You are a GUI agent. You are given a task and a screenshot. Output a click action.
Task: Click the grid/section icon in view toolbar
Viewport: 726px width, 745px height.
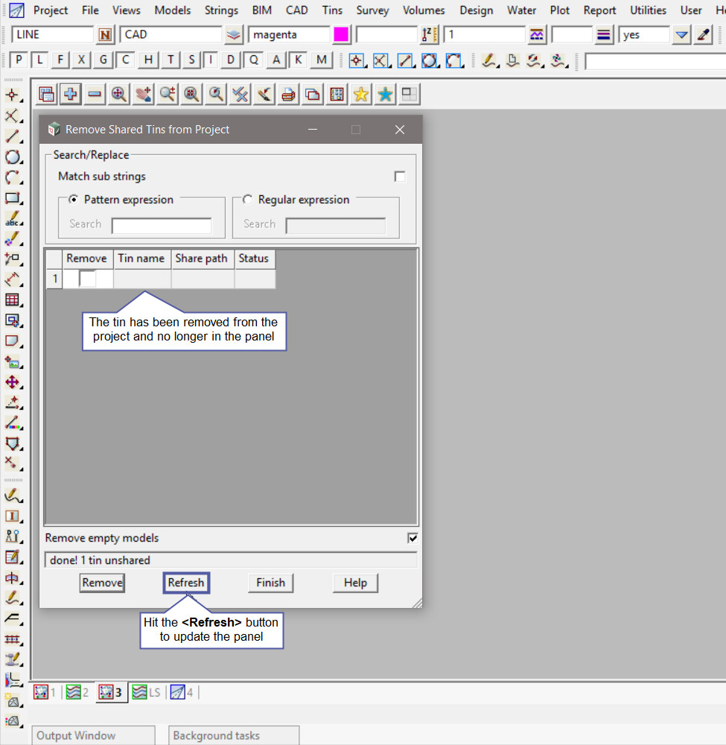coord(337,94)
